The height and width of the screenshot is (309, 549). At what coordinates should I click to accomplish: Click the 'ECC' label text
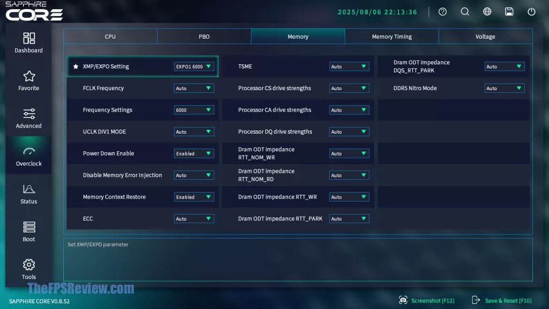pos(88,219)
